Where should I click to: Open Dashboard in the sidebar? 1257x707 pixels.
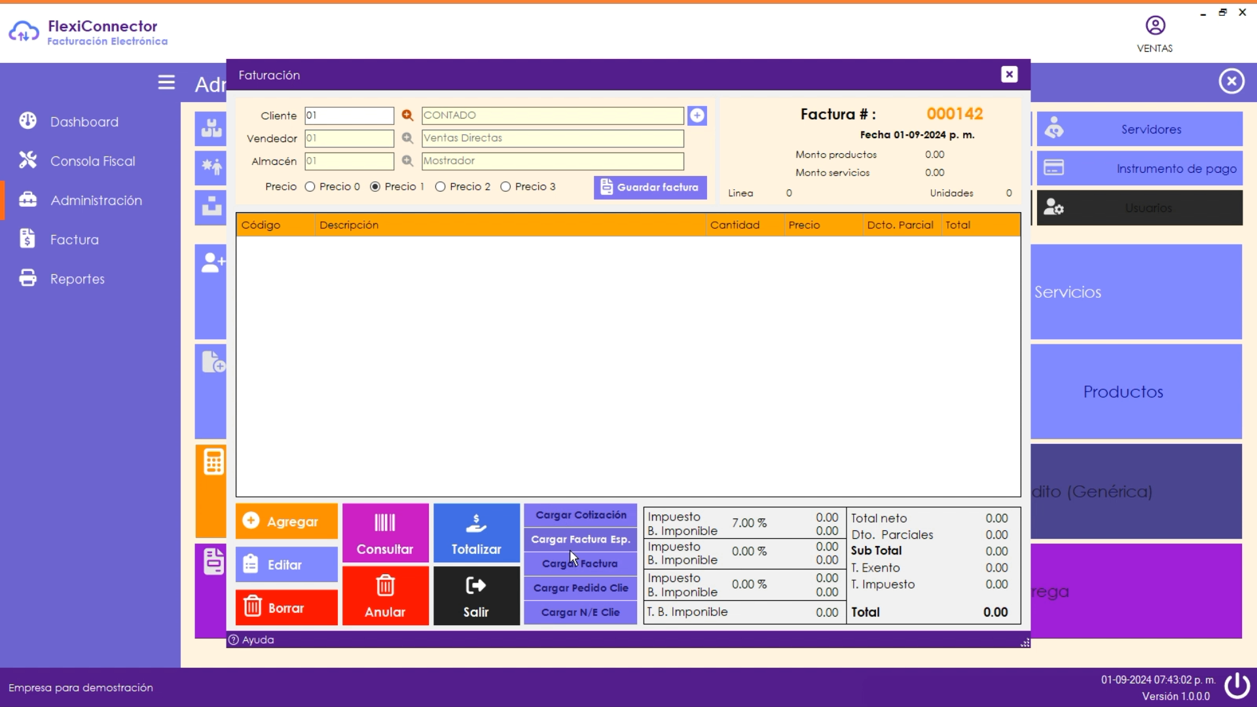click(84, 122)
